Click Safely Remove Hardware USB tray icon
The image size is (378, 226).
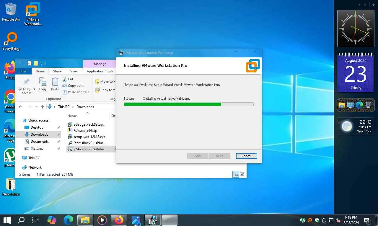(x=324, y=220)
